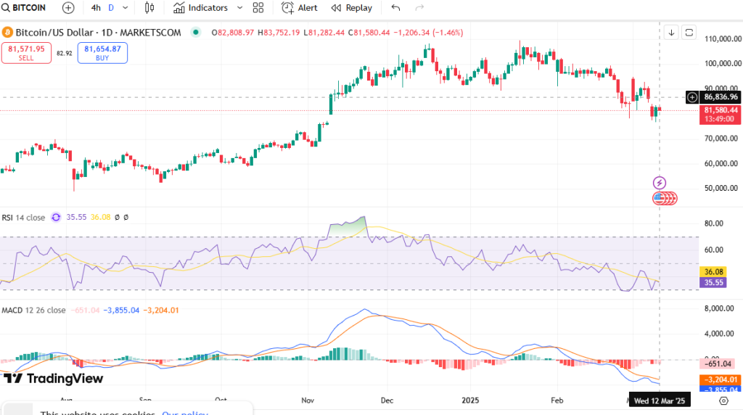The width and height of the screenshot is (743, 415).
Task: Click the green market status dot
Action: coord(196,32)
